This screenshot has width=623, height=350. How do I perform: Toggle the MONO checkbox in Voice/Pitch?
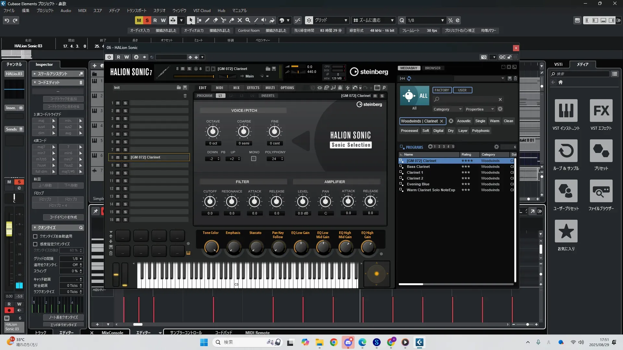[254, 159]
